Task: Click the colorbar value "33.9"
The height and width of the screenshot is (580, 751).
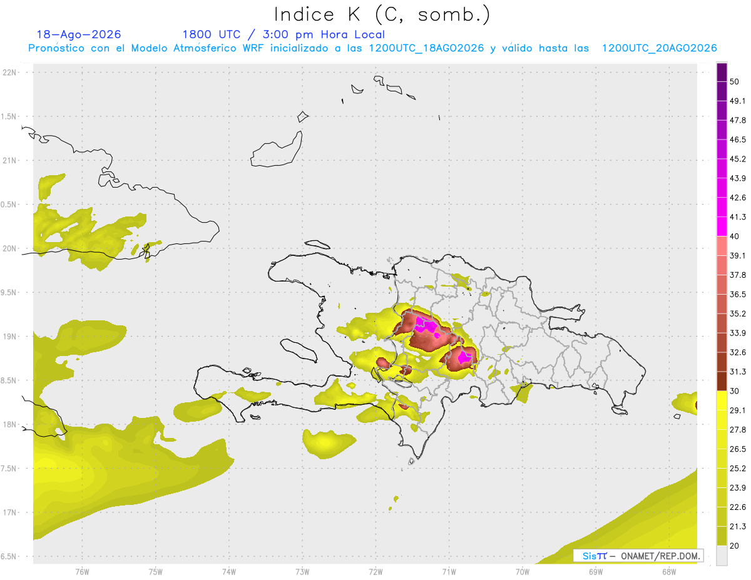Action: coord(738,333)
